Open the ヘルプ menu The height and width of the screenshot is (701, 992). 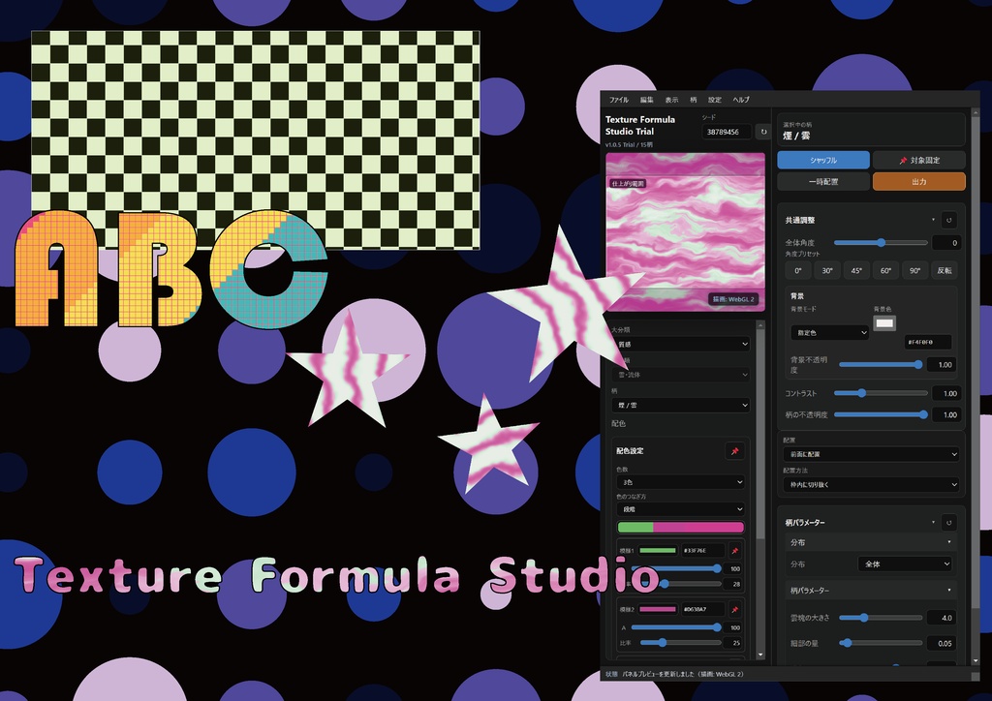pos(741,100)
